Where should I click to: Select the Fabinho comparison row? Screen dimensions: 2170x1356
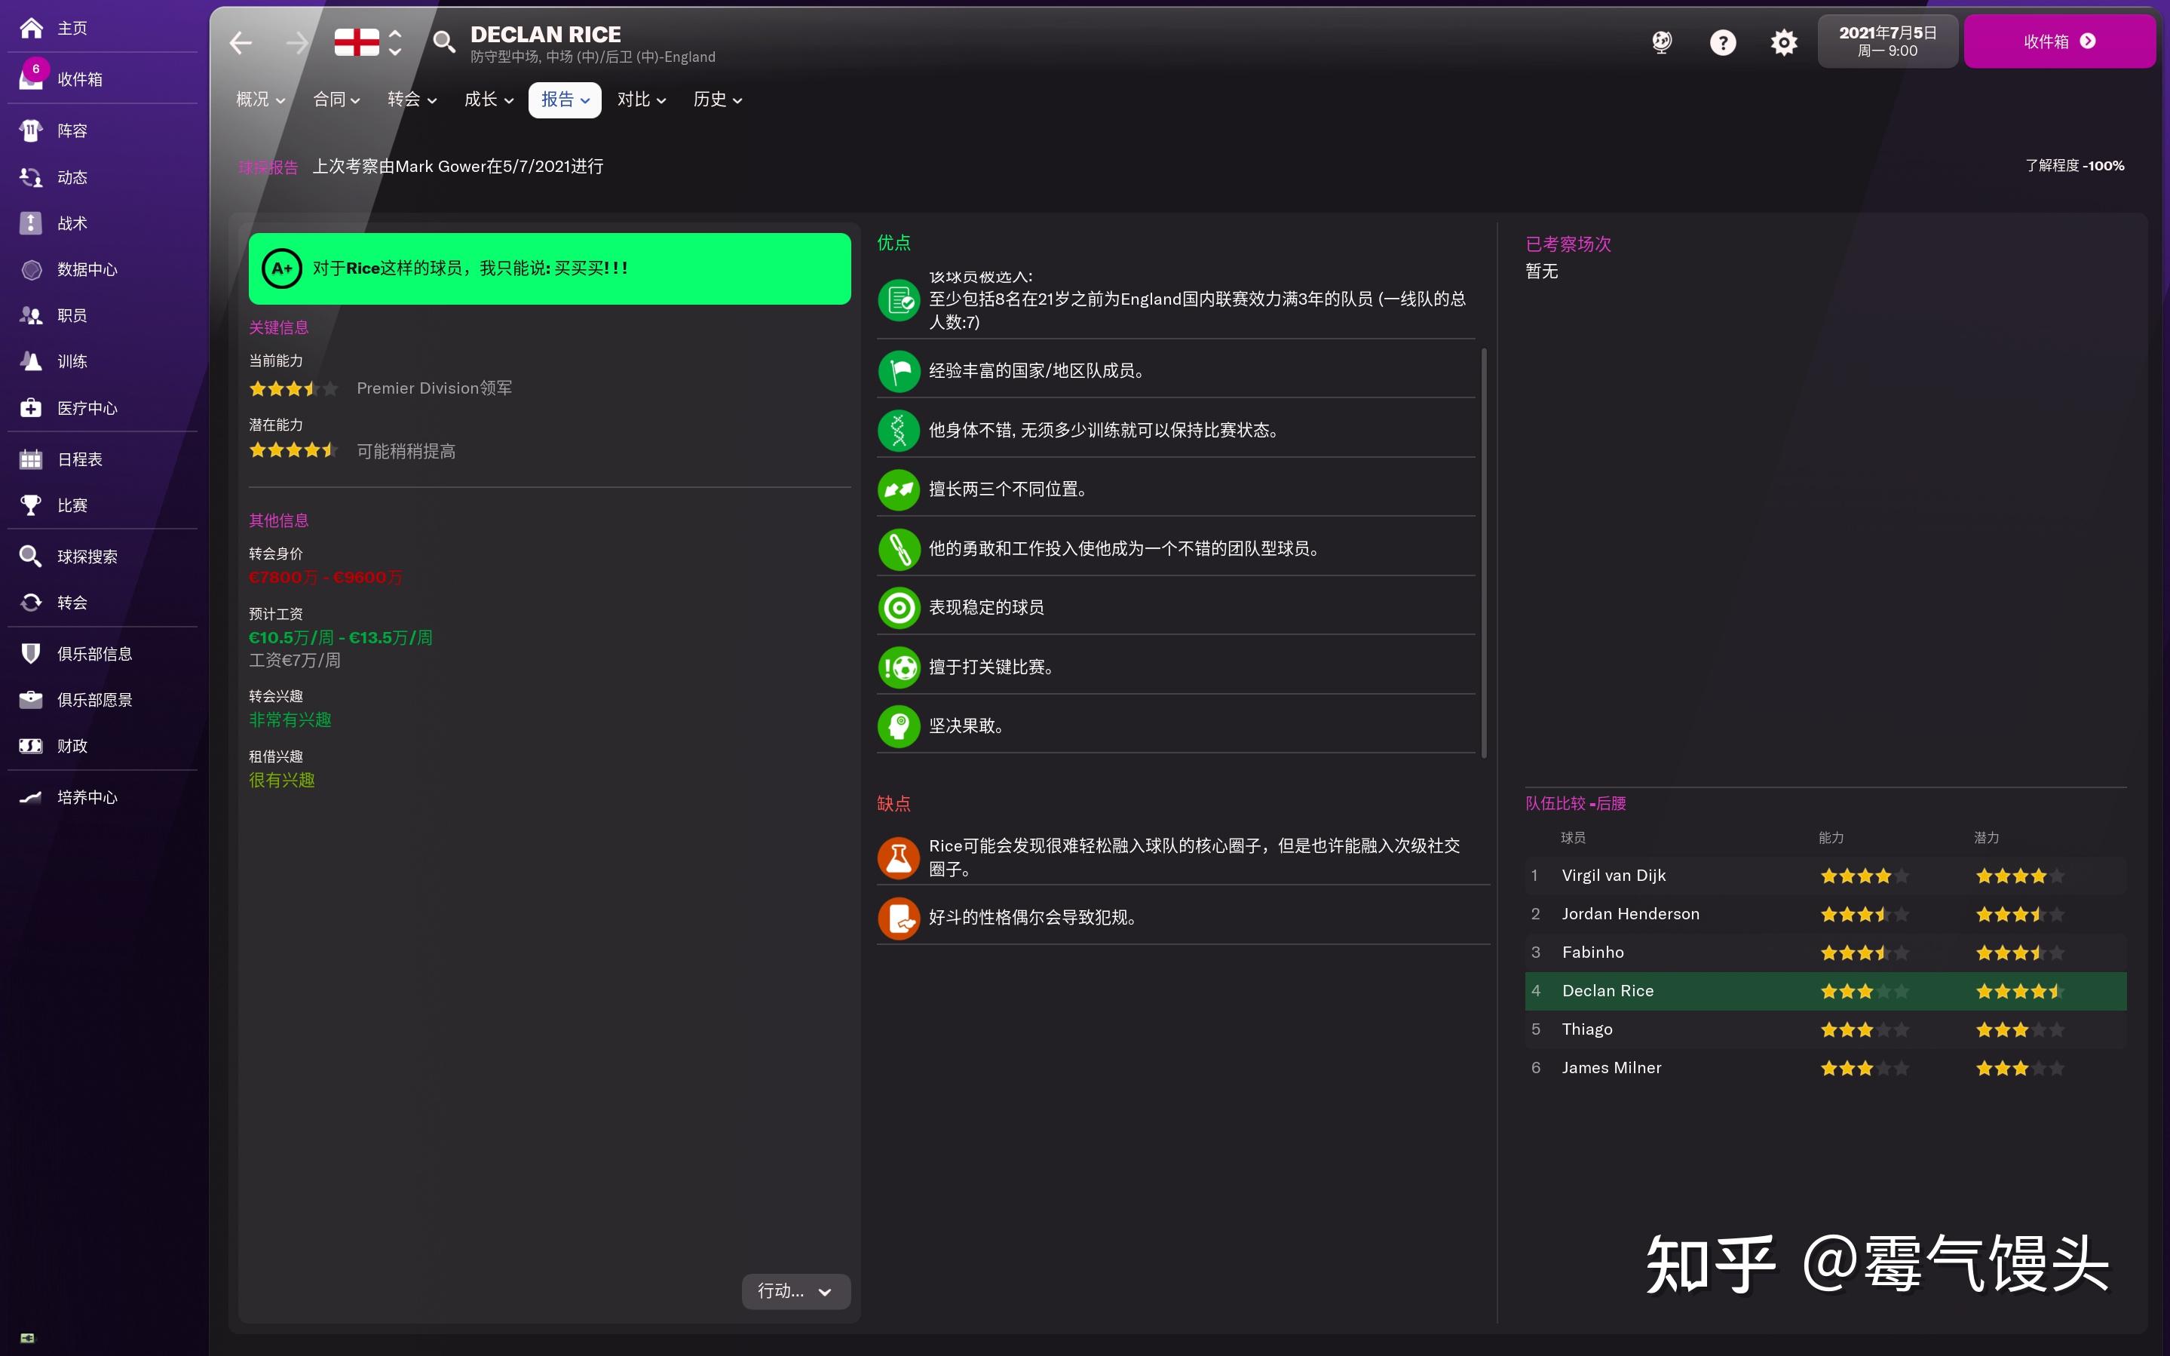[1594, 952]
